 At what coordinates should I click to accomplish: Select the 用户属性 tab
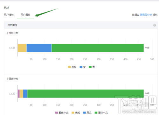click(x=25, y=15)
